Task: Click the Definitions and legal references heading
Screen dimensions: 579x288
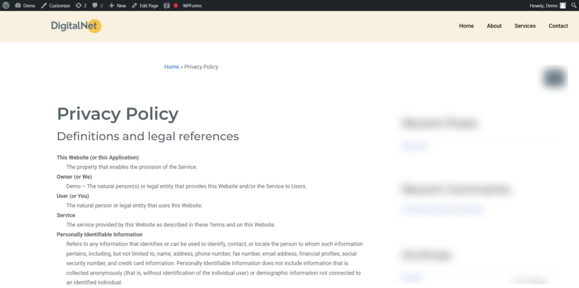Action: [148, 136]
